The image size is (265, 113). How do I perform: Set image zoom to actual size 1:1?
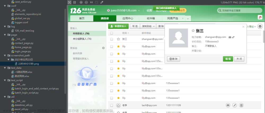click(91, 2)
